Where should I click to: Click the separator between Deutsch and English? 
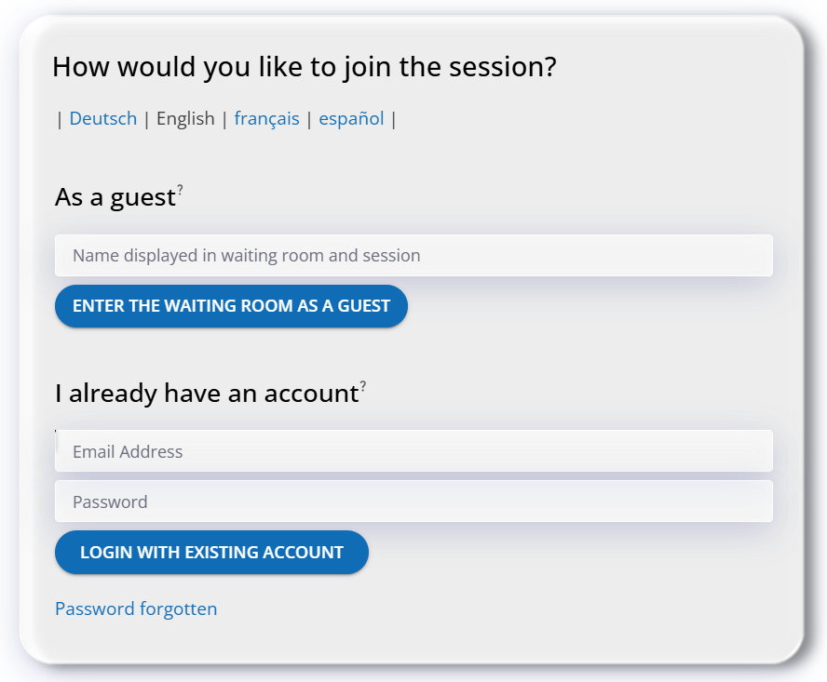coord(147,119)
